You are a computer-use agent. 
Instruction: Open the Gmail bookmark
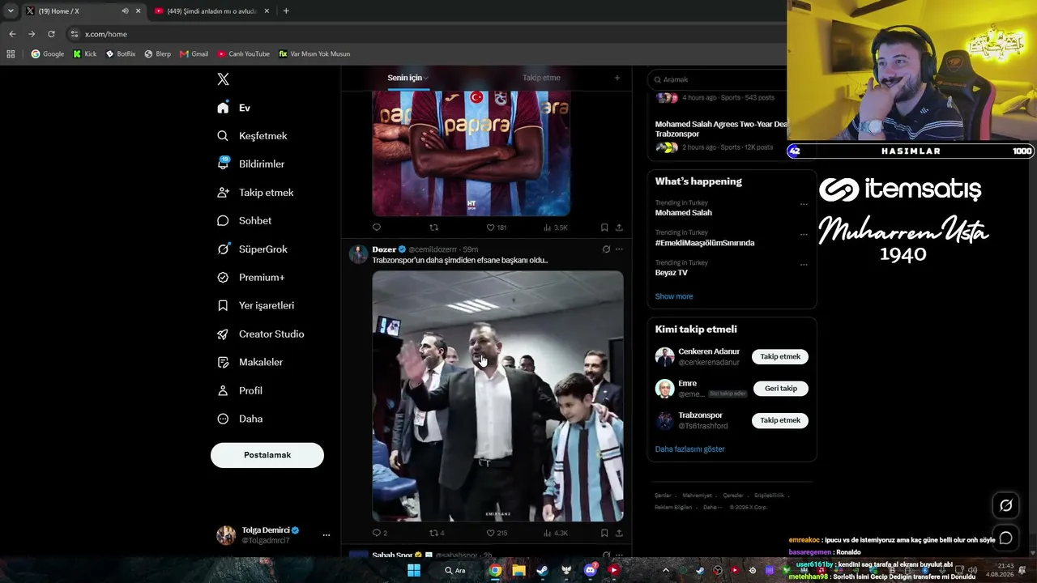194,54
